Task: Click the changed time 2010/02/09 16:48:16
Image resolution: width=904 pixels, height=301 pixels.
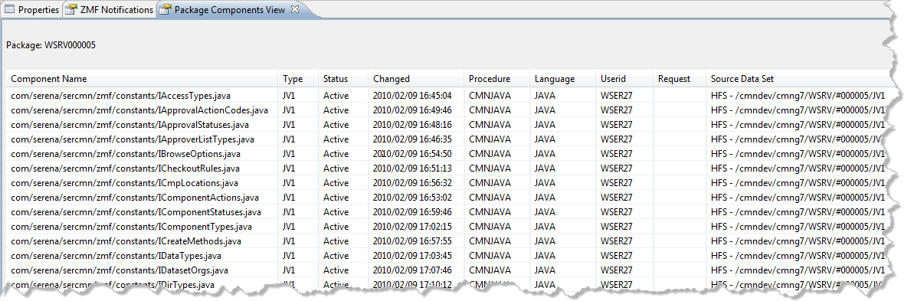Action: tap(412, 125)
